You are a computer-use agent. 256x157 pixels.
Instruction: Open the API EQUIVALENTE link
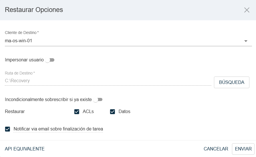click(25, 149)
